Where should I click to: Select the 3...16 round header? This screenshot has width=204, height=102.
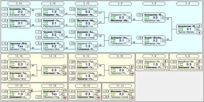[53, 4]
